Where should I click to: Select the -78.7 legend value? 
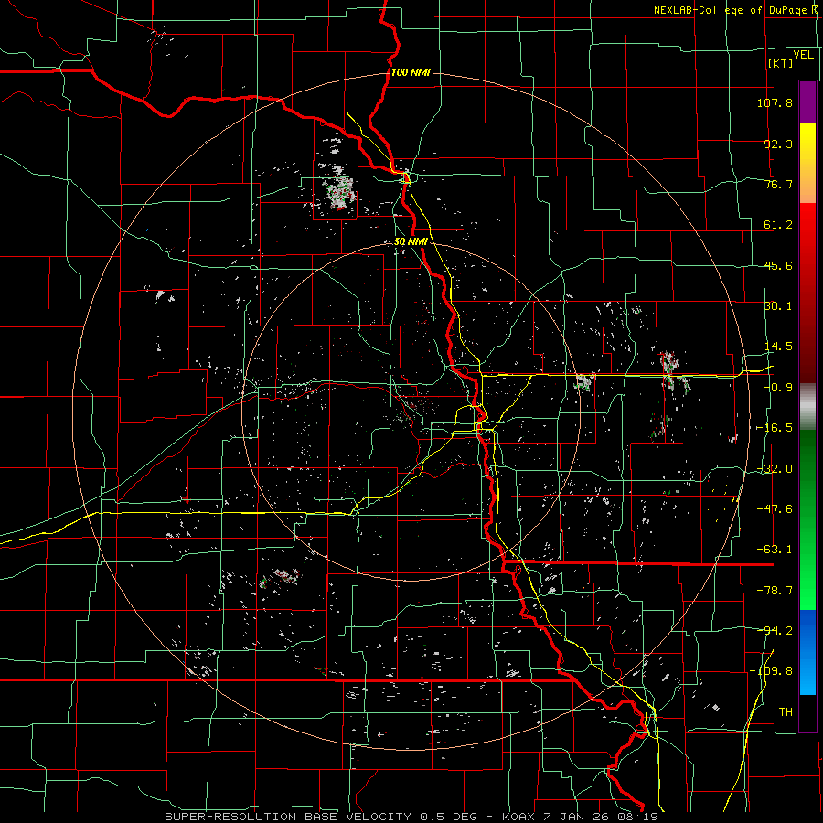tap(775, 591)
